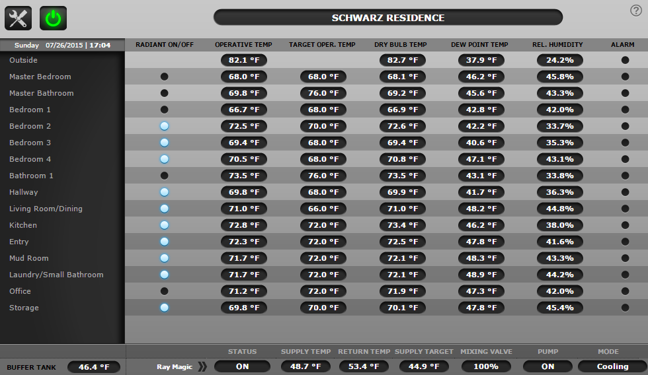Click the Ray Magic double-arrow icon
The image size is (648, 375).
point(202,366)
